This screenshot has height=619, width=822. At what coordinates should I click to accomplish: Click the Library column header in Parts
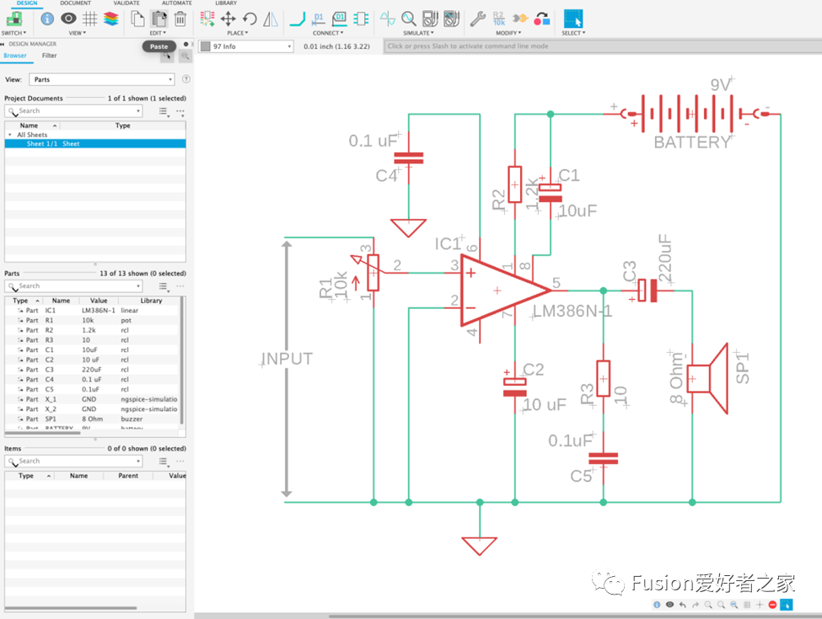pyautogui.click(x=151, y=301)
